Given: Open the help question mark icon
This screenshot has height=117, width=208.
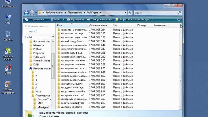Looking at the screenshot, I should click(179, 19).
